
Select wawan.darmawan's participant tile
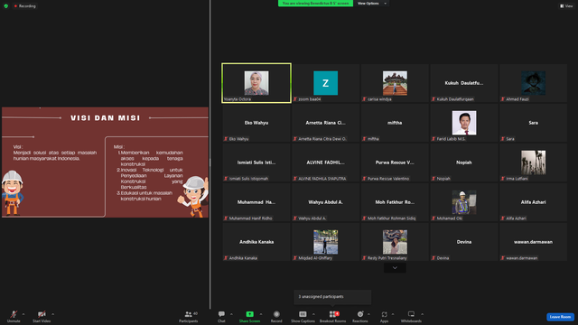tap(534, 242)
